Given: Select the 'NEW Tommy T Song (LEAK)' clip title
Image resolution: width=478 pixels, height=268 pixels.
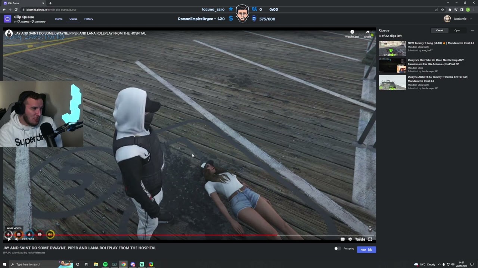Looking at the screenshot, I should point(441,43).
